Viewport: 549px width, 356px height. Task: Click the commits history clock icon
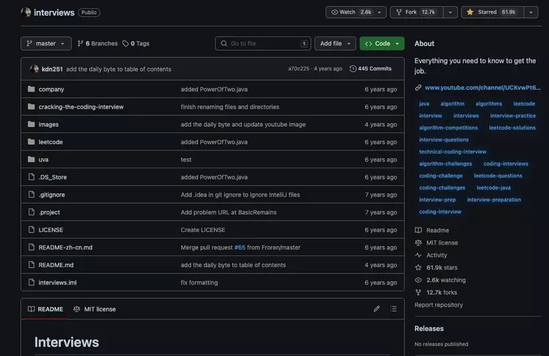tap(353, 69)
